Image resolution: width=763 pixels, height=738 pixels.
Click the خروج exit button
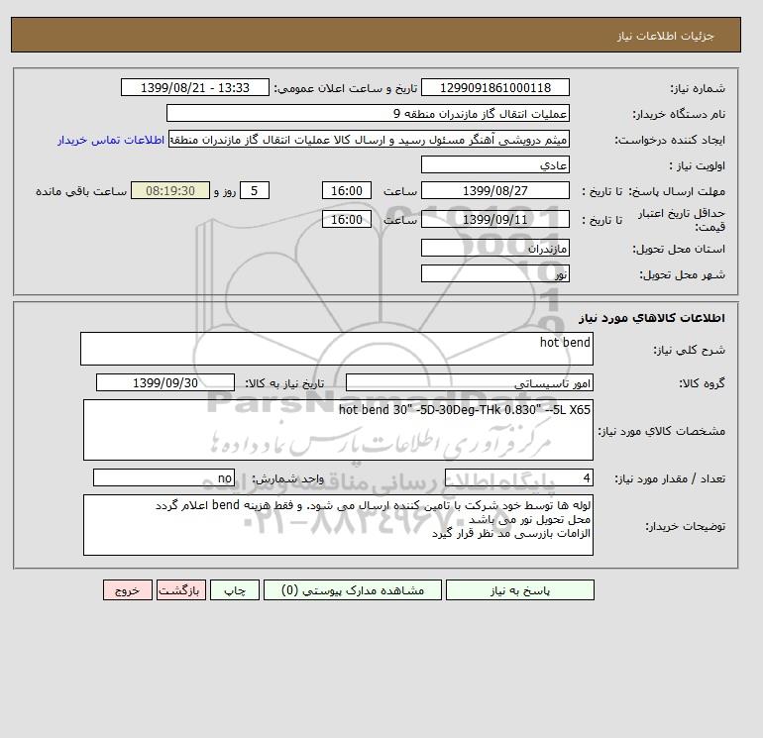(x=128, y=590)
